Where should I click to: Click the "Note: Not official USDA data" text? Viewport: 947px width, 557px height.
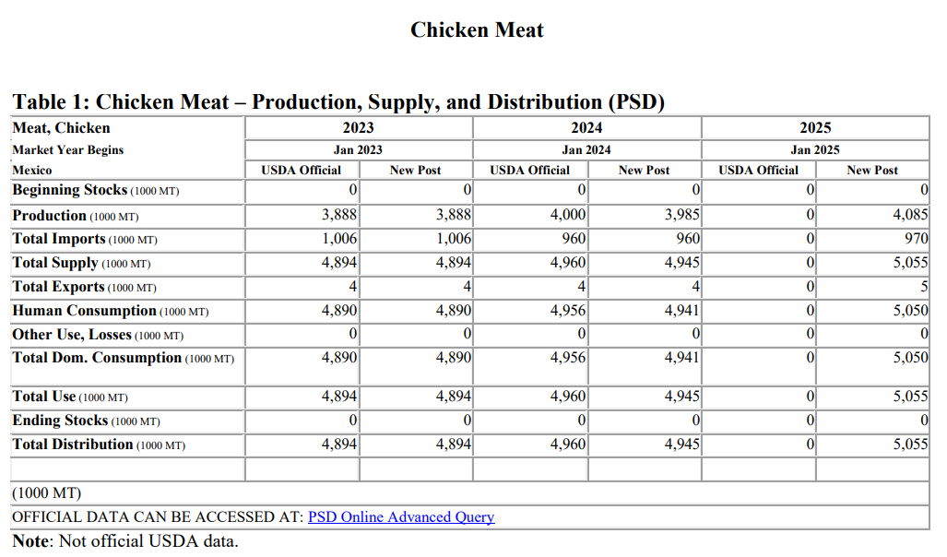click(125, 541)
